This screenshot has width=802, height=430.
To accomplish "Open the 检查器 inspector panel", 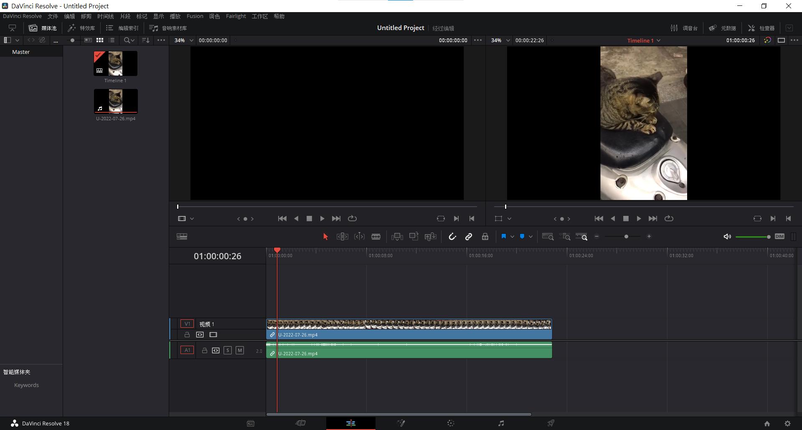I will pos(761,28).
